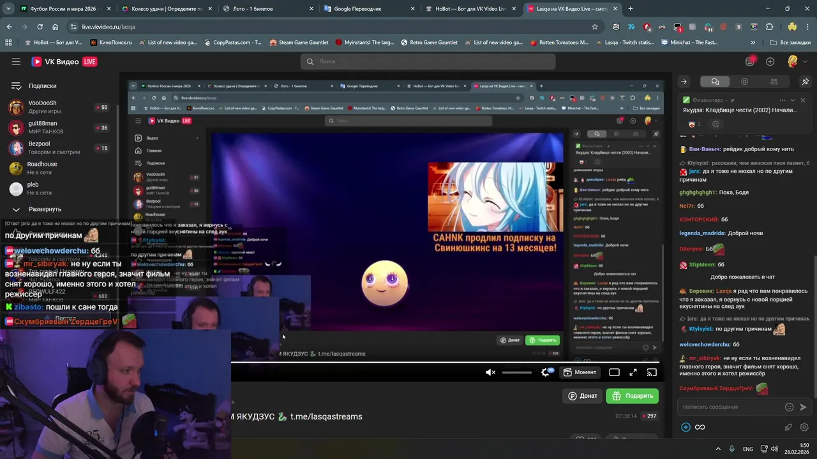Open the HD quality settings gear
This screenshot has width=817, height=459.
coord(546,372)
